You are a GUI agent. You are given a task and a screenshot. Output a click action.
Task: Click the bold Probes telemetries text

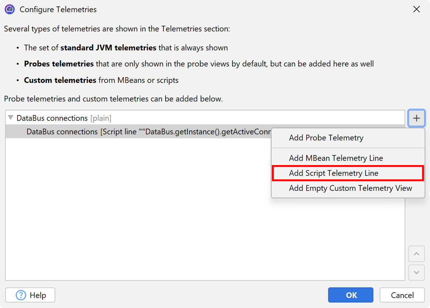(x=59, y=64)
